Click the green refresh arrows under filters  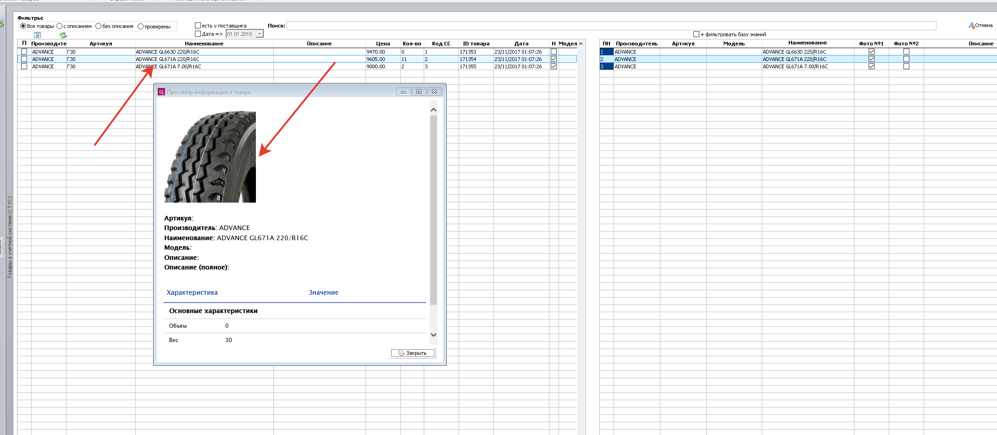(x=63, y=35)
